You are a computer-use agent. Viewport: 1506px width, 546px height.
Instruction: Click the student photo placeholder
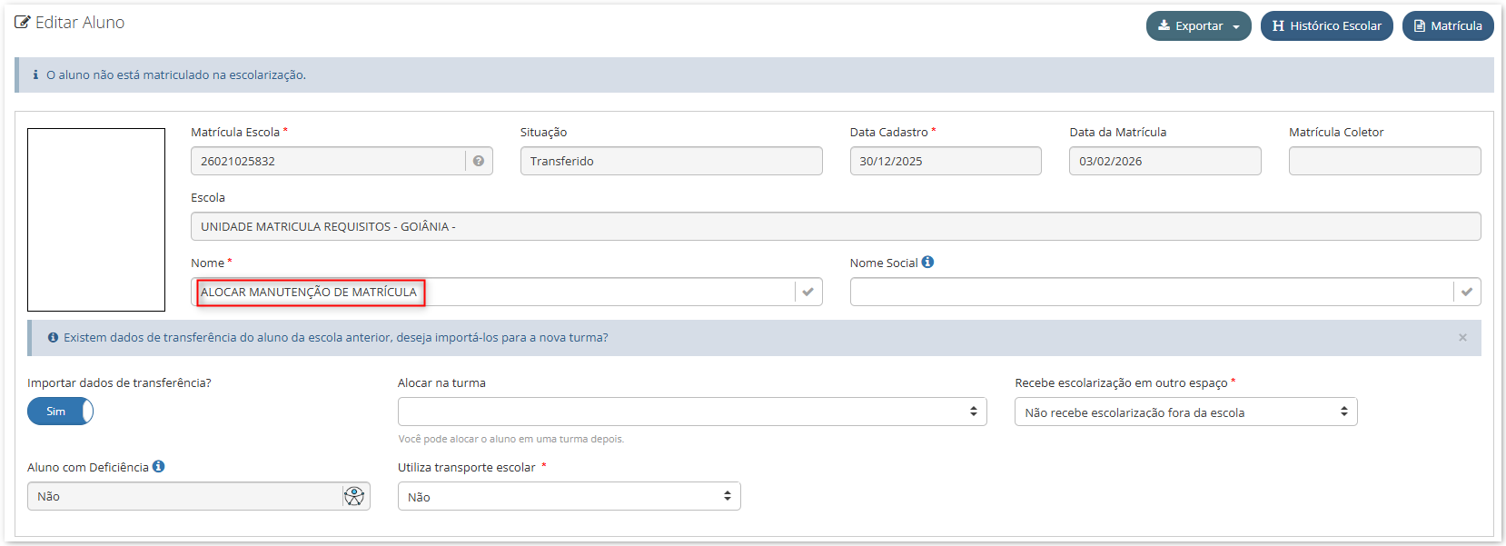[96, 220]
